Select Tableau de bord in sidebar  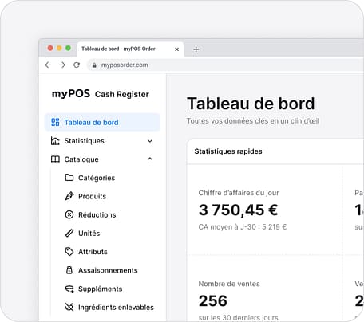(102, 122)
